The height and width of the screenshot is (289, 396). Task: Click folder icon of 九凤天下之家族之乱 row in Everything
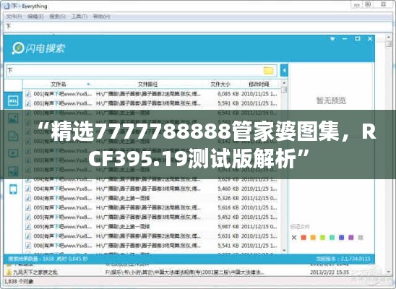click(9, 272)
